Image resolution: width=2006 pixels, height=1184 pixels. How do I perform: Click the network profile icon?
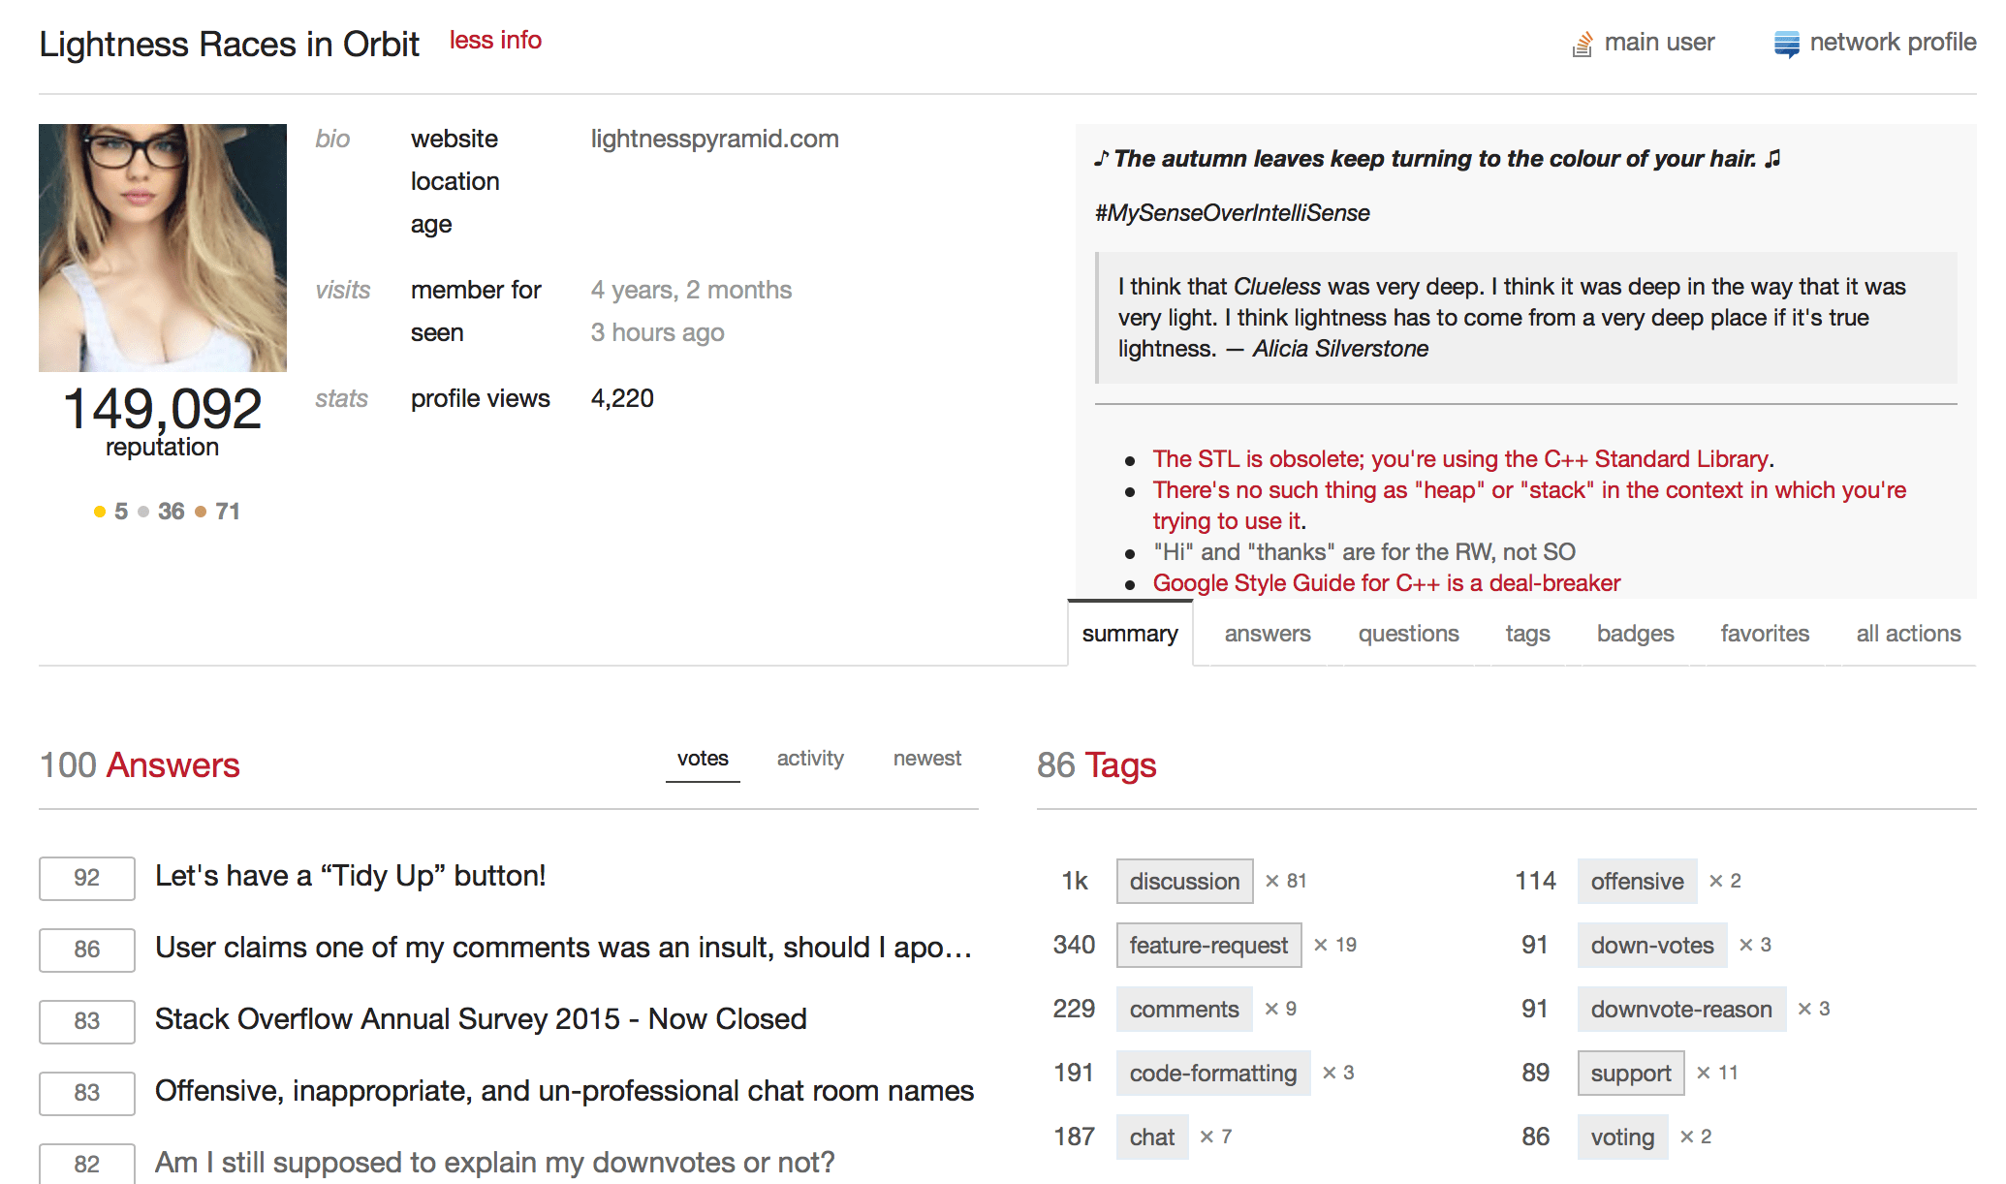1786,44
